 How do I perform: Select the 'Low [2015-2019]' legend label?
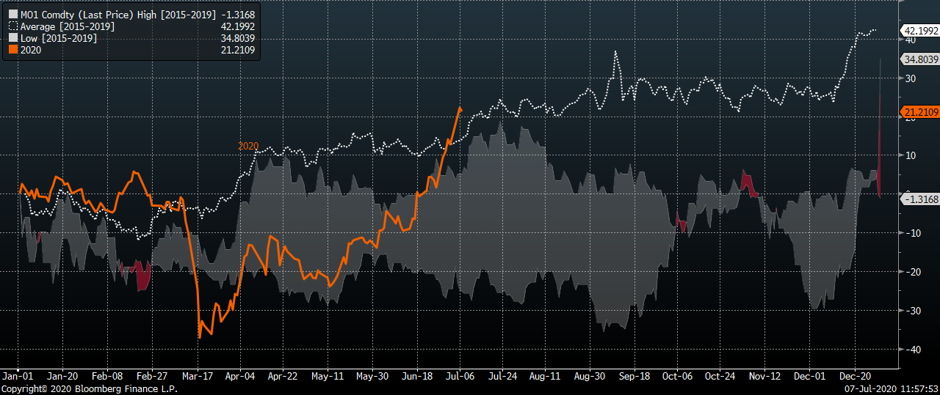click(x=57, y=38)
